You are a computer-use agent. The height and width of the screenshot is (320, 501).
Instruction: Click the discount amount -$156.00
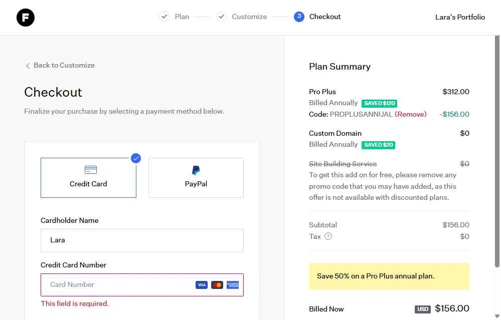coord(454,114)
